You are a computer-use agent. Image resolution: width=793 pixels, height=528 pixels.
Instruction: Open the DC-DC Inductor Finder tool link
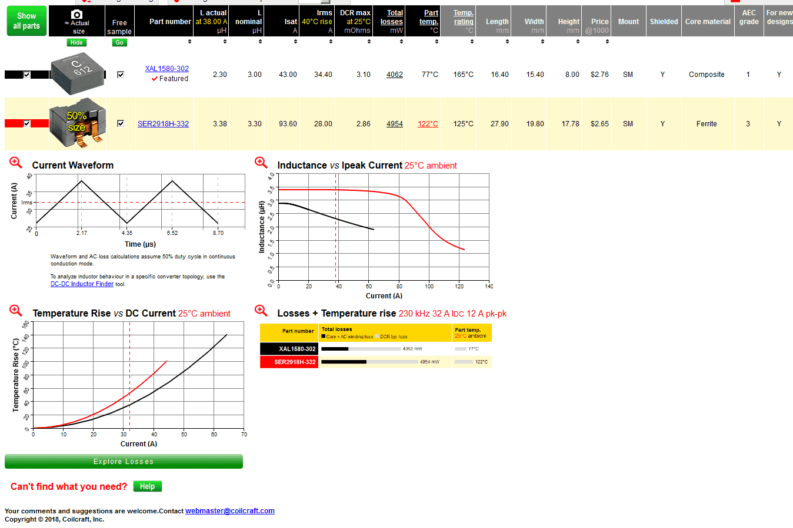(x=82, y=284)
